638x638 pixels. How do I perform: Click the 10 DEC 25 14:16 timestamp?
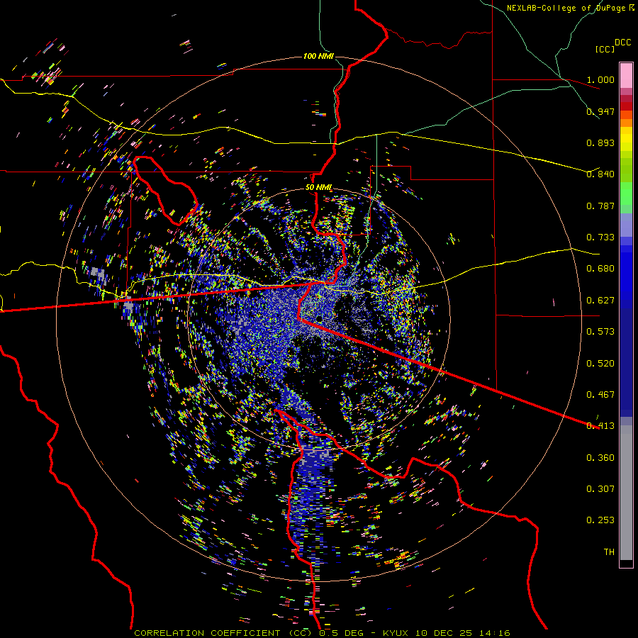point(463,633)
